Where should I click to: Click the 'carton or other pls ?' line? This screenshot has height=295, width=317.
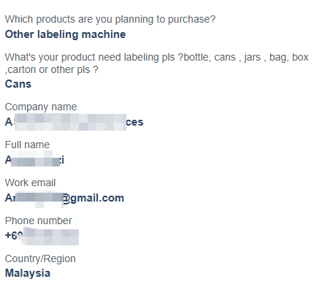point(52,70)
